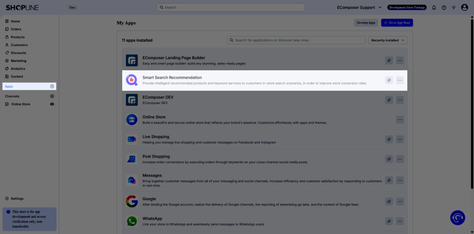The height and width of the screenshot is (234, 474).
Task: Click the Go to App Store button
Action: [397, 23]
